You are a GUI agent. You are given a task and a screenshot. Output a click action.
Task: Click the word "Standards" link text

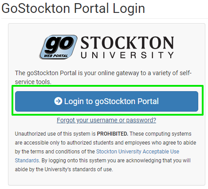(x=27, y=161)
